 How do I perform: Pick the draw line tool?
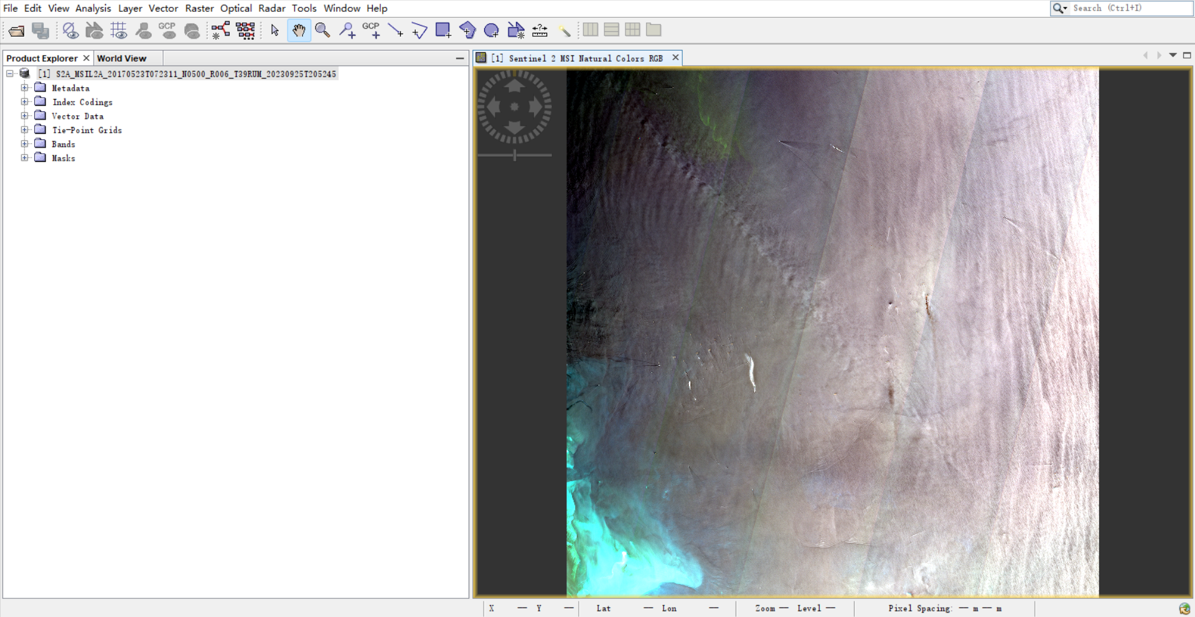[x=395, y=31]
